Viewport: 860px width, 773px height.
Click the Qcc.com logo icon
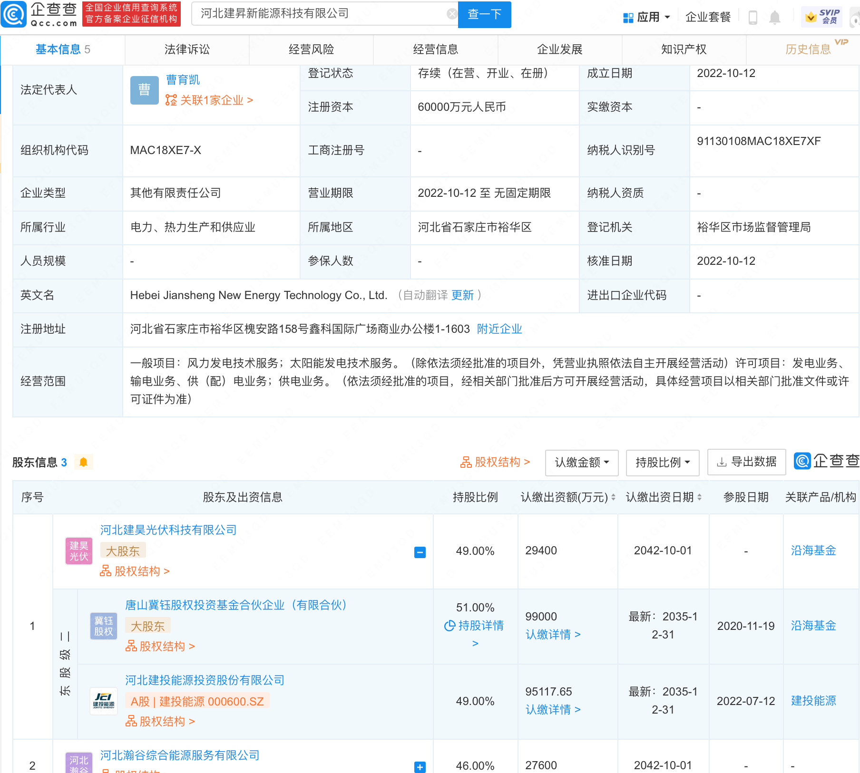pyautogui.click(x=14, y=14)
